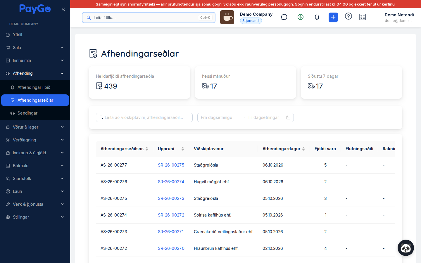Click the customer search field
The width and height of the screenshot is (421, 263).
(144, 117)
